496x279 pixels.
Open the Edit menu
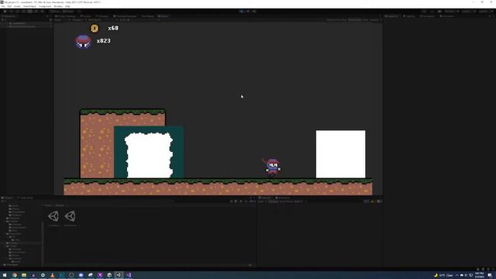[9, 6]
